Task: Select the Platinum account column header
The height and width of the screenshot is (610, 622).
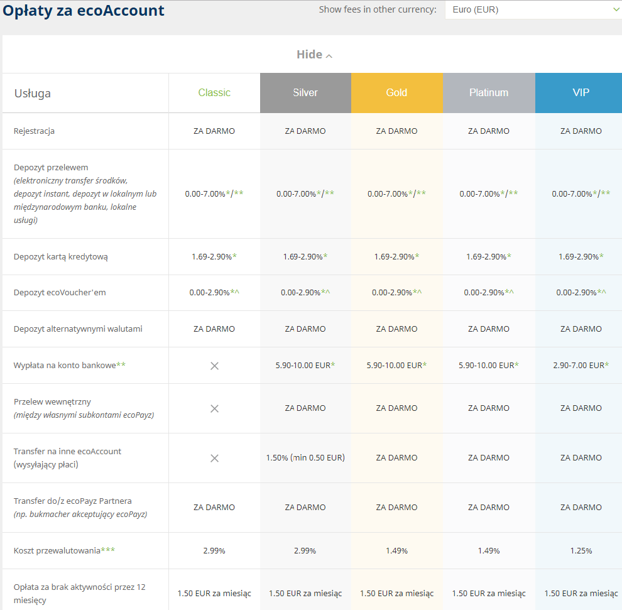Action: tap(489, 93)
